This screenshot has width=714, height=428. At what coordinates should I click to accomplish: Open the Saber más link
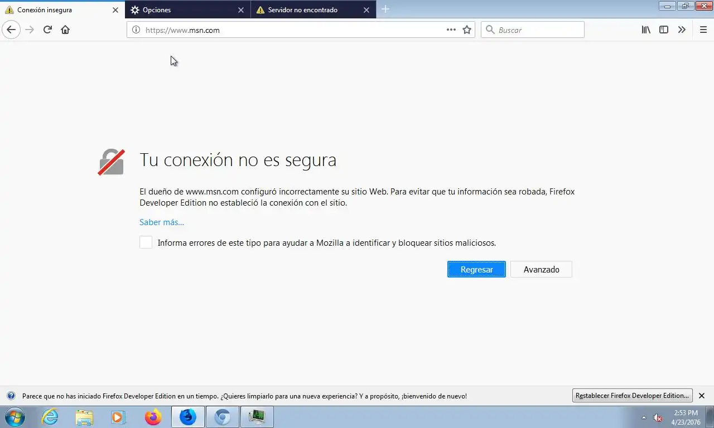pos(162,222)
